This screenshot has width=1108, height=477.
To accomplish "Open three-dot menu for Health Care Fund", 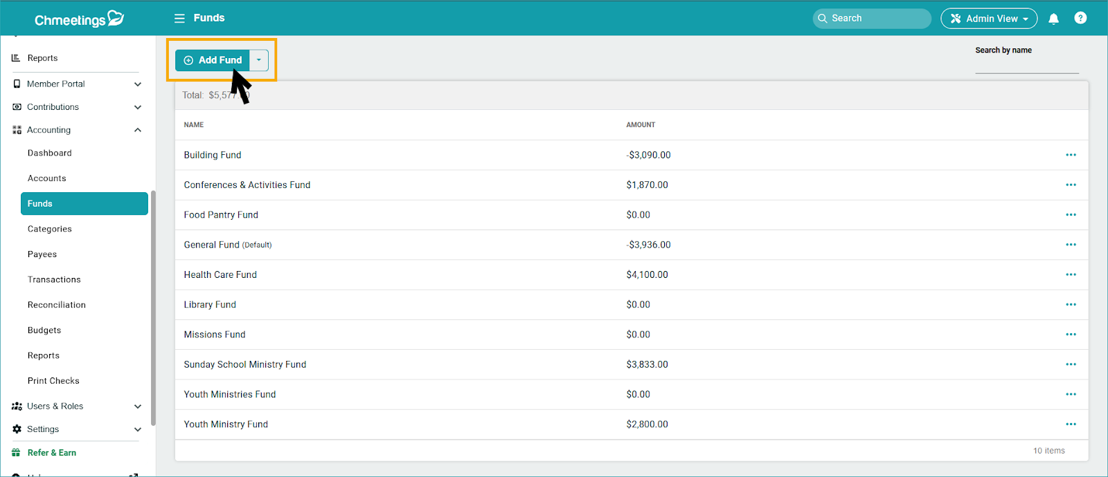I will (x=1071, y=274).
